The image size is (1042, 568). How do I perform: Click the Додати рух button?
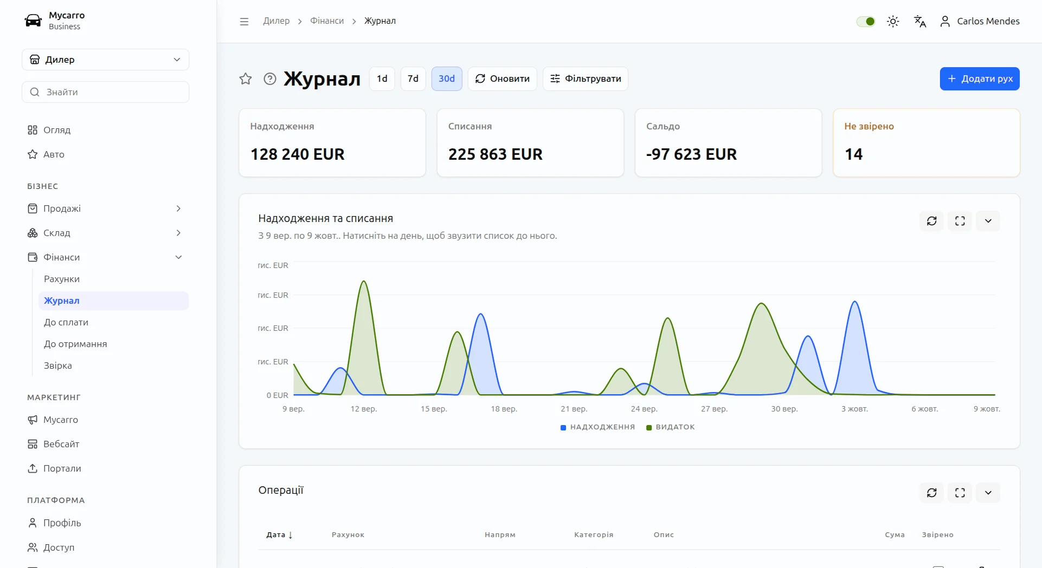click(x=980, y=79)
